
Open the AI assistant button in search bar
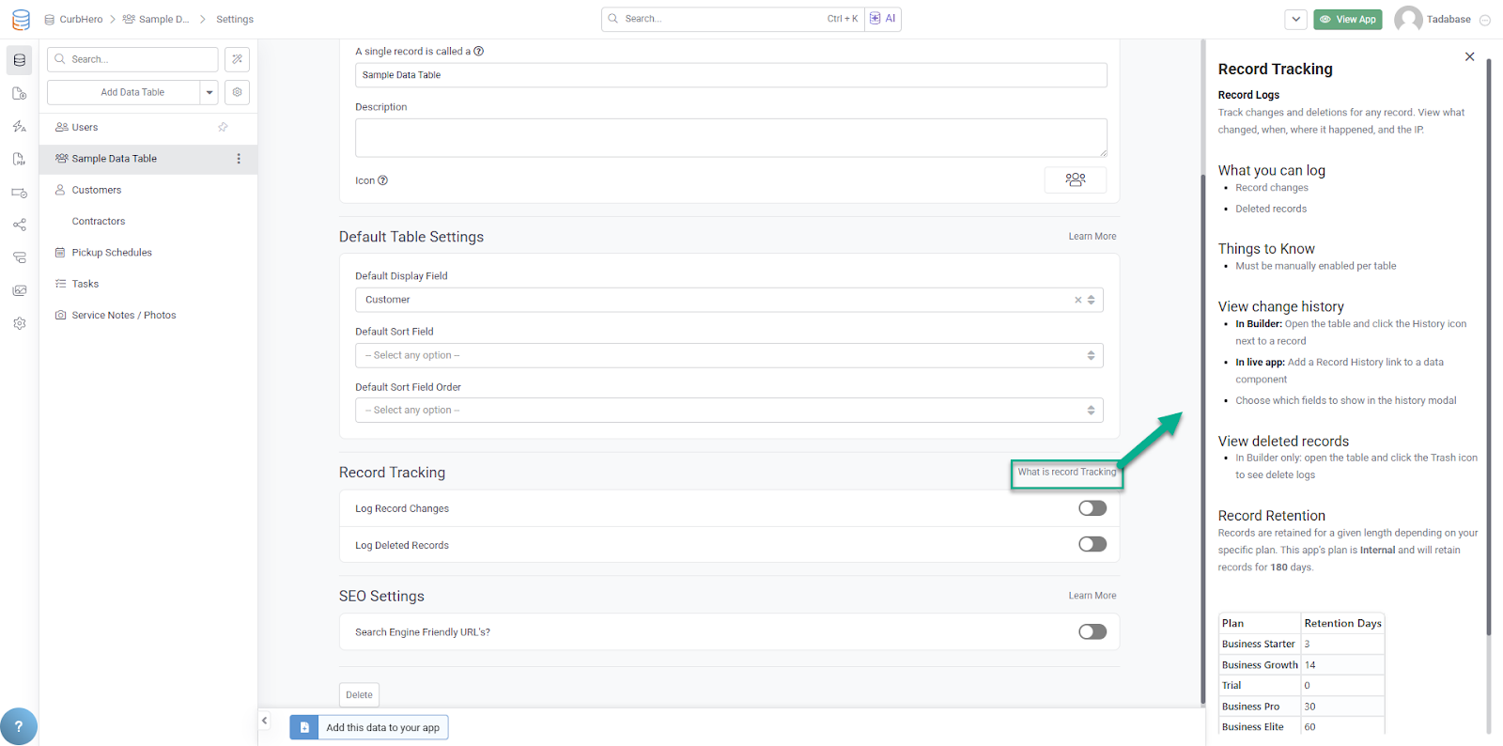(x=883, y=19)
